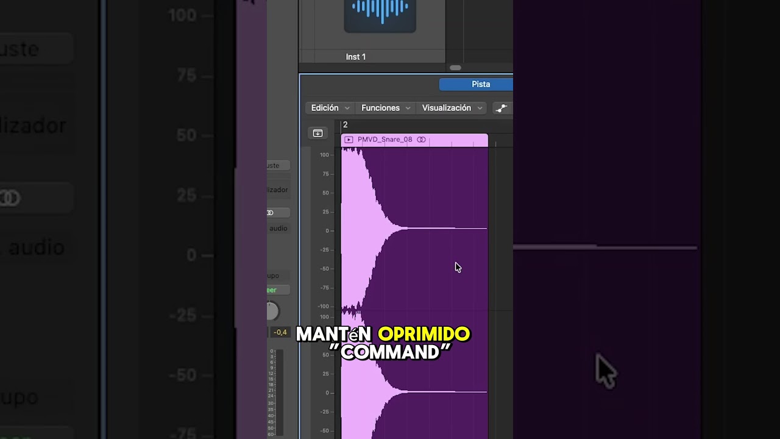Click the horizontal scrollbar thumb below the tracks
The image size is (780, 439).
tap(455, 68)
